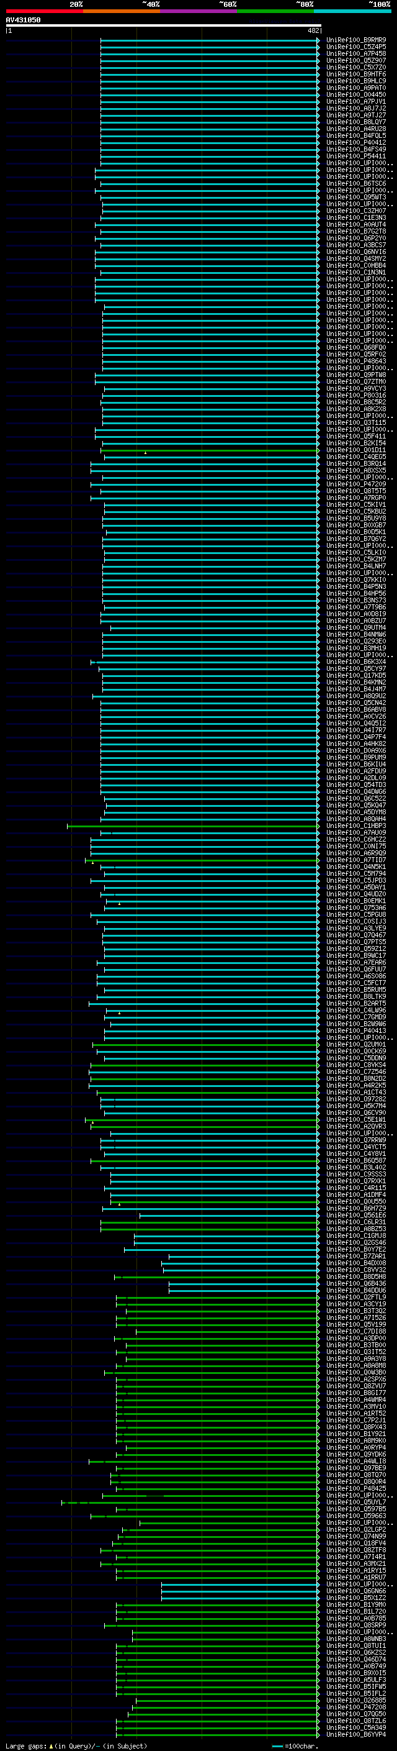The height and width of the screenshot is (1751, 397).
Task: Select the UniRef100_Q95WT3 label
Action: click(x=356, y=197)
